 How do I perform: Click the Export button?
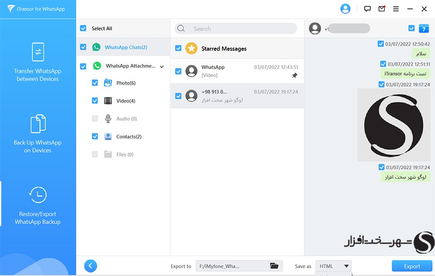(412, 266)
